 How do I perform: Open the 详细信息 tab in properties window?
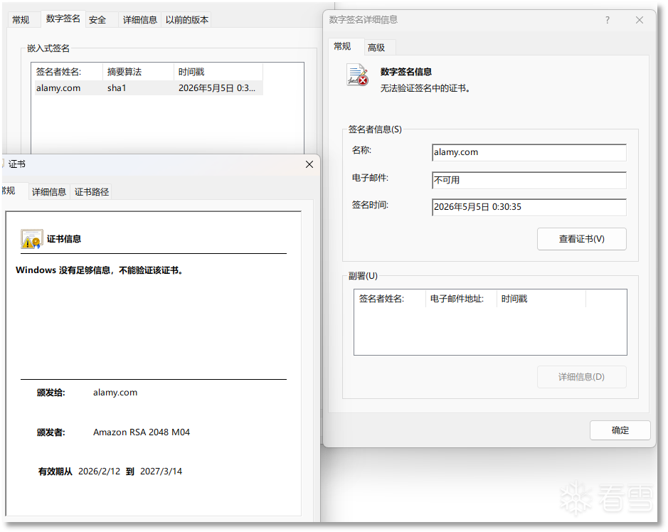pos(139,20)
